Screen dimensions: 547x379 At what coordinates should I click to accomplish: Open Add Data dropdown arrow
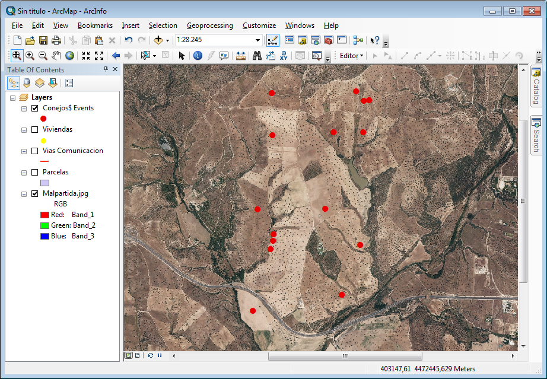pos(167,40)
